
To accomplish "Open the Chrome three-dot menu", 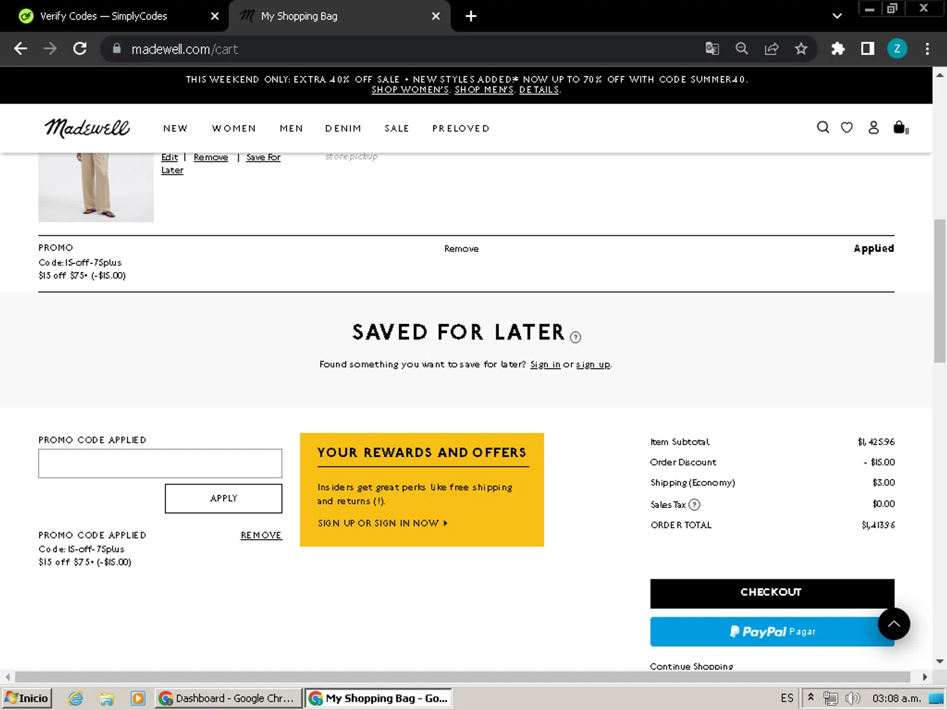I will (x=927, y=49).
